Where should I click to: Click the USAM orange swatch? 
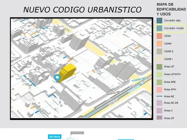point(159,44)
